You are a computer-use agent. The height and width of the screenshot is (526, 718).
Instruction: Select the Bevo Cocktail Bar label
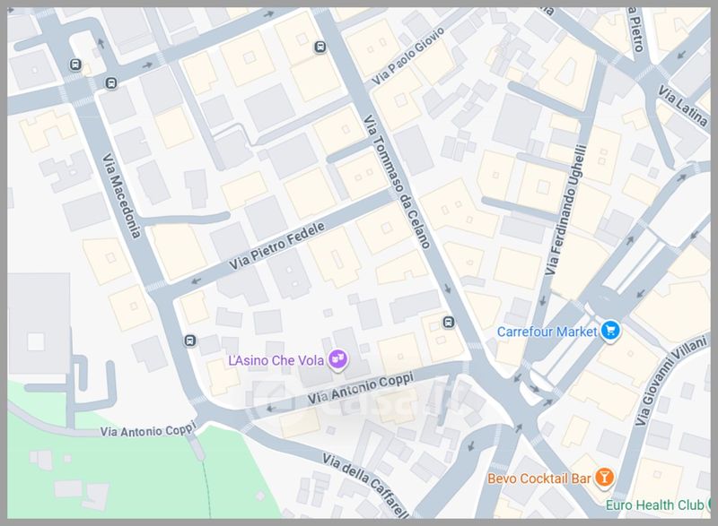click(x=539, y=479)
